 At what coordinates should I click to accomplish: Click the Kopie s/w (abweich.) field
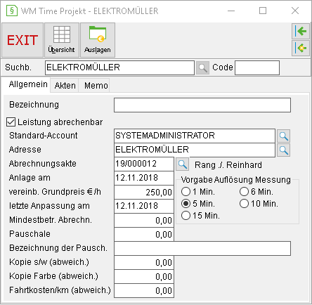(144, 262)
